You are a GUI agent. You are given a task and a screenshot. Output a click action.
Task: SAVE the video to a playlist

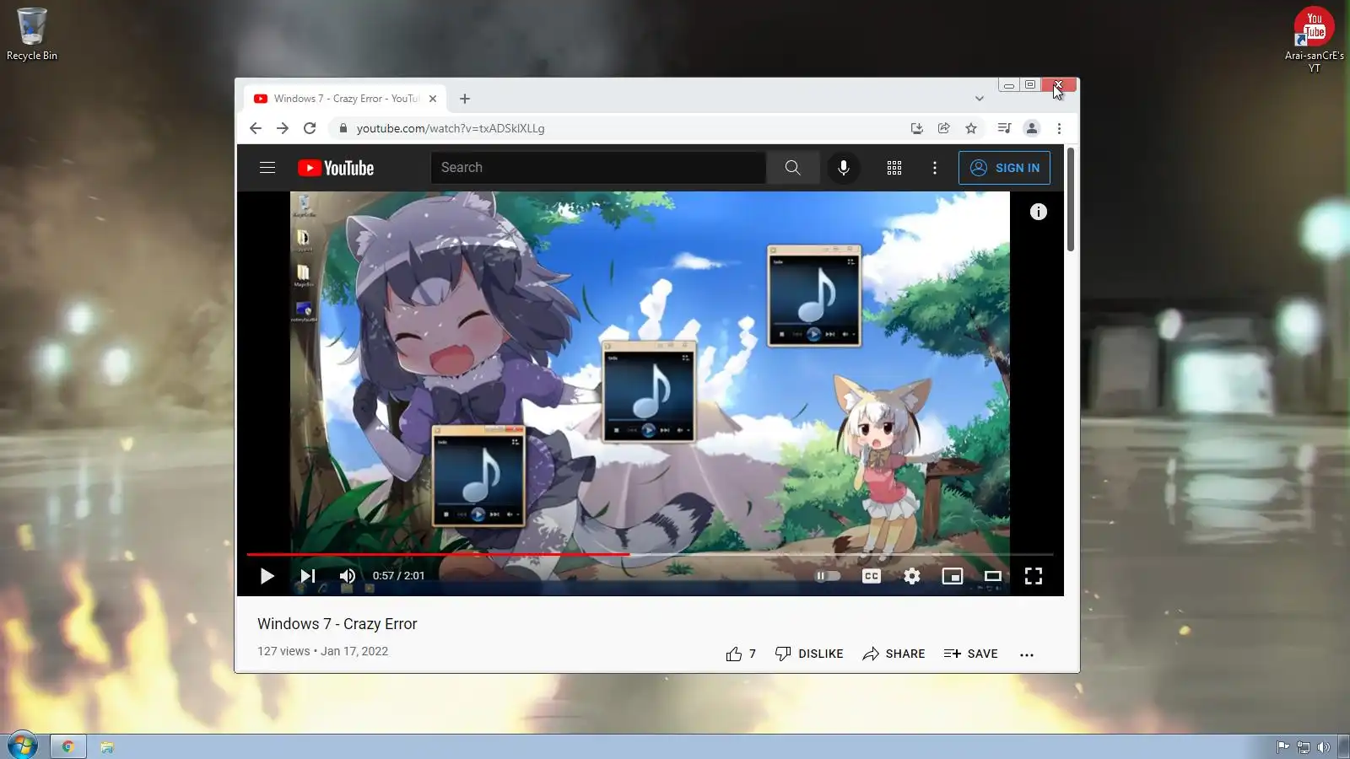coord(971,654)
